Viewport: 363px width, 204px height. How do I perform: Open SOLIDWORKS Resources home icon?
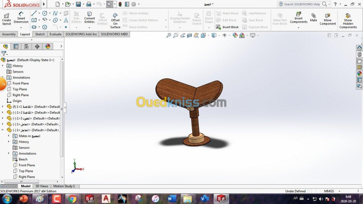[359, 48]
